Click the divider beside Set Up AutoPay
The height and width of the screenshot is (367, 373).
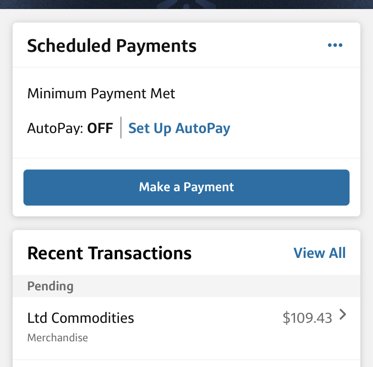coord(121,128)
